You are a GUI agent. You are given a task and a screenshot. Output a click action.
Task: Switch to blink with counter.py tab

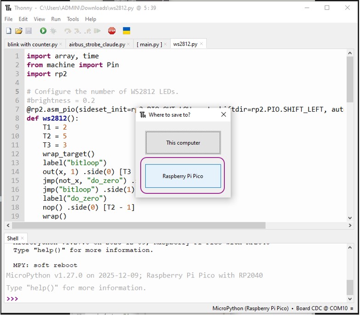click(32, 44)
